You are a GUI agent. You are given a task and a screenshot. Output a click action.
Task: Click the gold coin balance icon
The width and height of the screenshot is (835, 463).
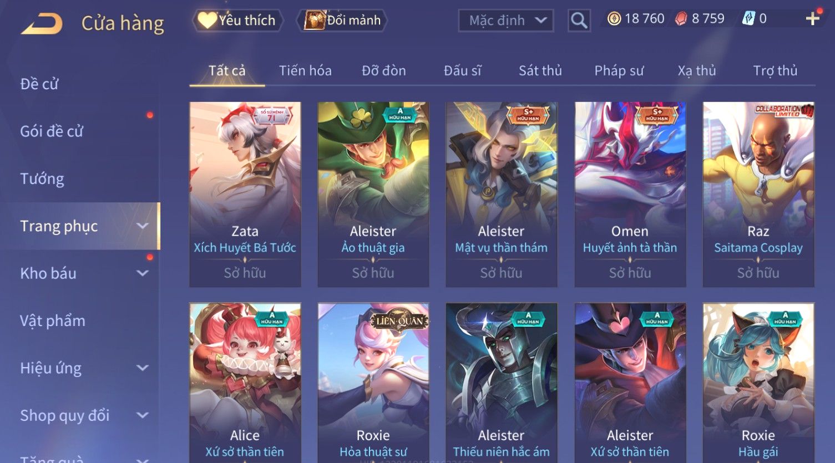coord(614,19)
